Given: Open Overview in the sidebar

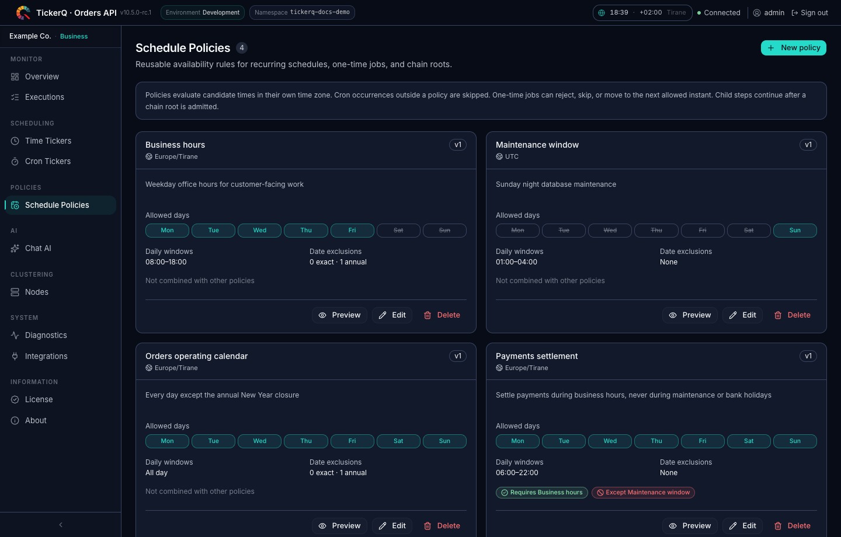Looking at the screenshot, I should click(61, 76).
